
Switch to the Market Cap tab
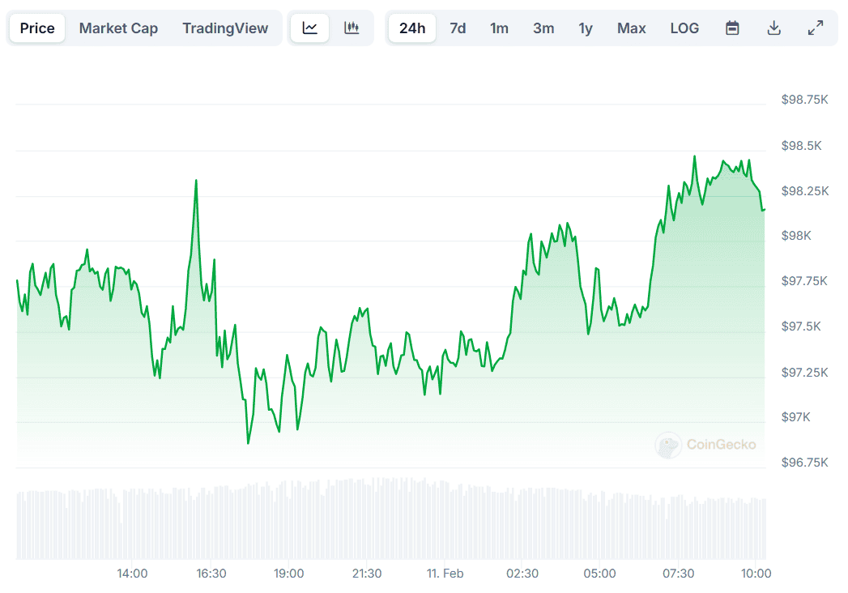(118, 28)
